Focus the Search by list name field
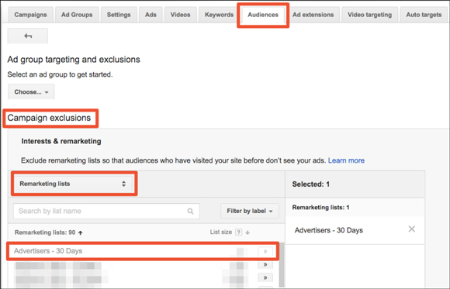This screenshot has width=450, height=289. (106, 212)
